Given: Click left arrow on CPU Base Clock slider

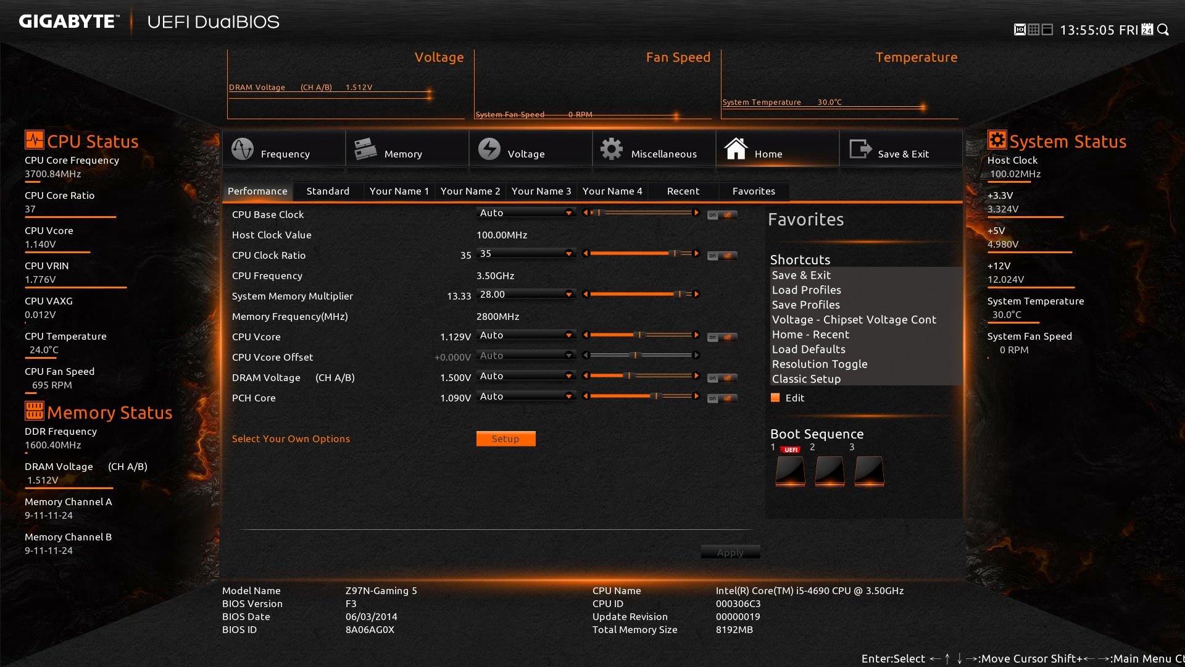Looking at the screenshot, I should click(x=586, y=212).
